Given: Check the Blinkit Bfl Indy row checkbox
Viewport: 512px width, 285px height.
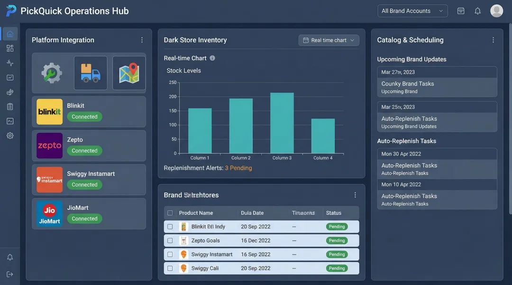Looking at the screenshot, I should [x=170, y=226].
